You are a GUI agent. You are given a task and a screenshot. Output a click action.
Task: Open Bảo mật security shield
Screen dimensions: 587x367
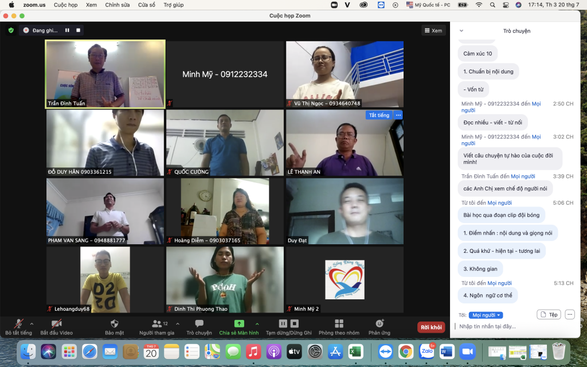(x=115, y=327)
